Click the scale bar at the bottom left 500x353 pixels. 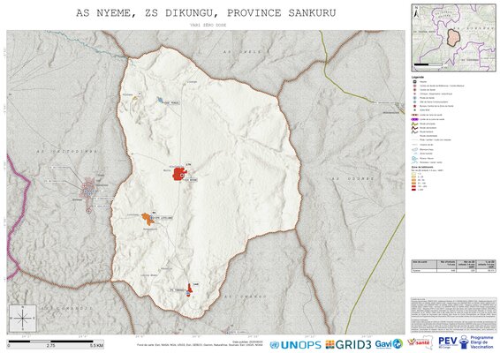point(55,343)
